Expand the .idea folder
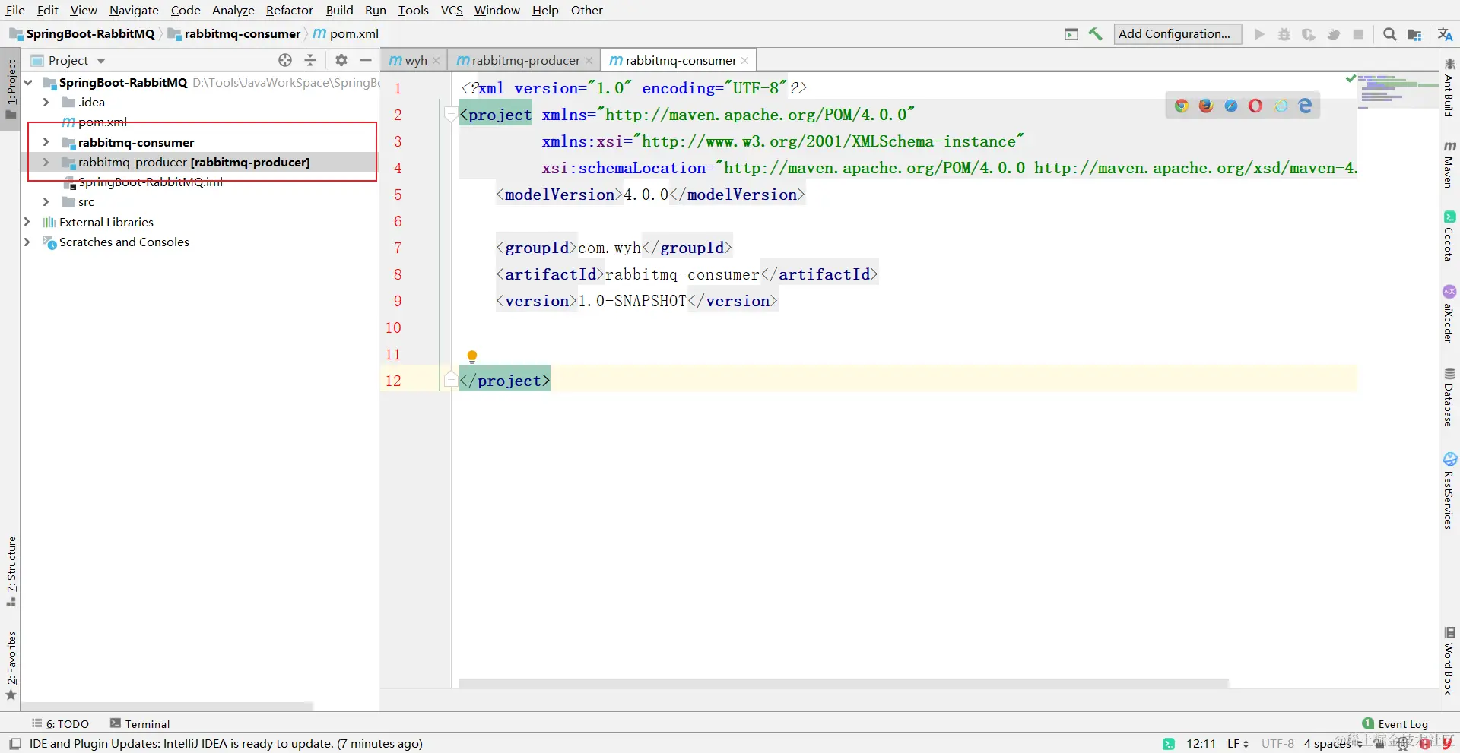The image size is (1460, 753). [46, 102]
